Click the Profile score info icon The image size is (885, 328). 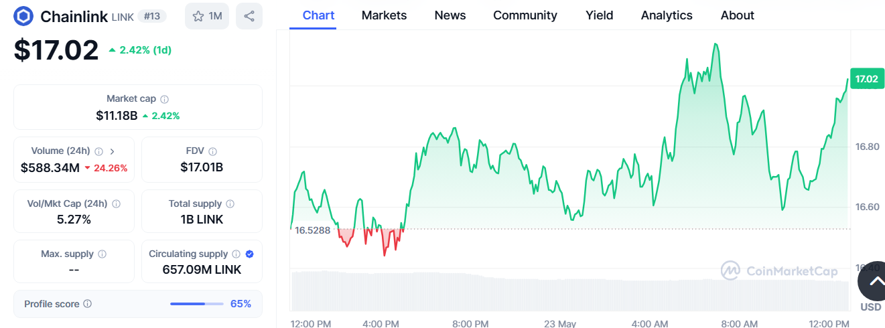88,304
